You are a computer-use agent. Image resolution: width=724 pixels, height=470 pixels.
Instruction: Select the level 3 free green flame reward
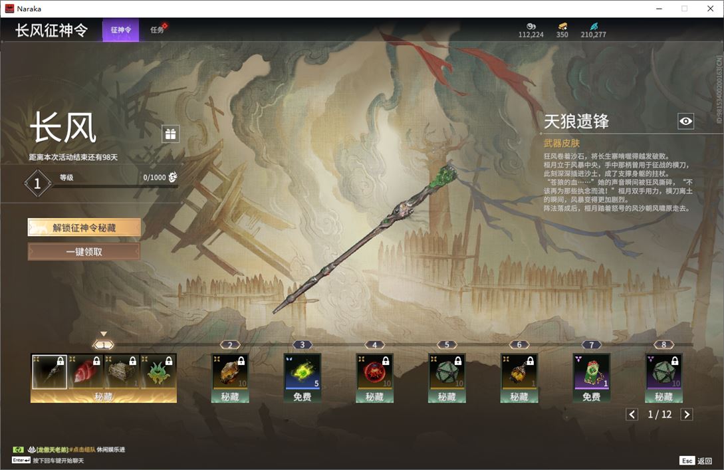tap(302, 371)
